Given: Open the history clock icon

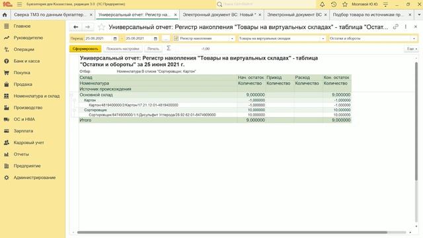Looking at the screenshot, I should pyautogui.click(x=334, y=5).
